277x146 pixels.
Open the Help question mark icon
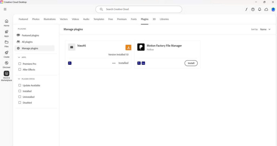point(253,9)
